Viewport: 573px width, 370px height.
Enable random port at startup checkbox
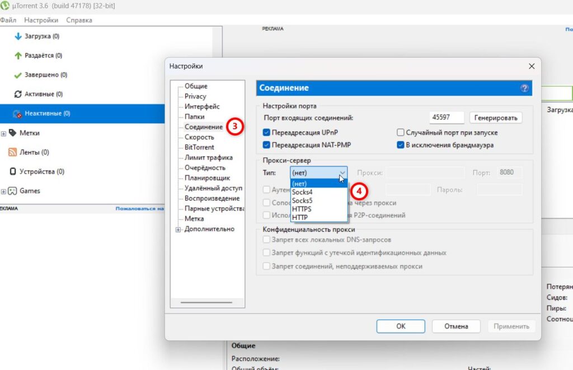pyautogui.click(x=401, y=132)
